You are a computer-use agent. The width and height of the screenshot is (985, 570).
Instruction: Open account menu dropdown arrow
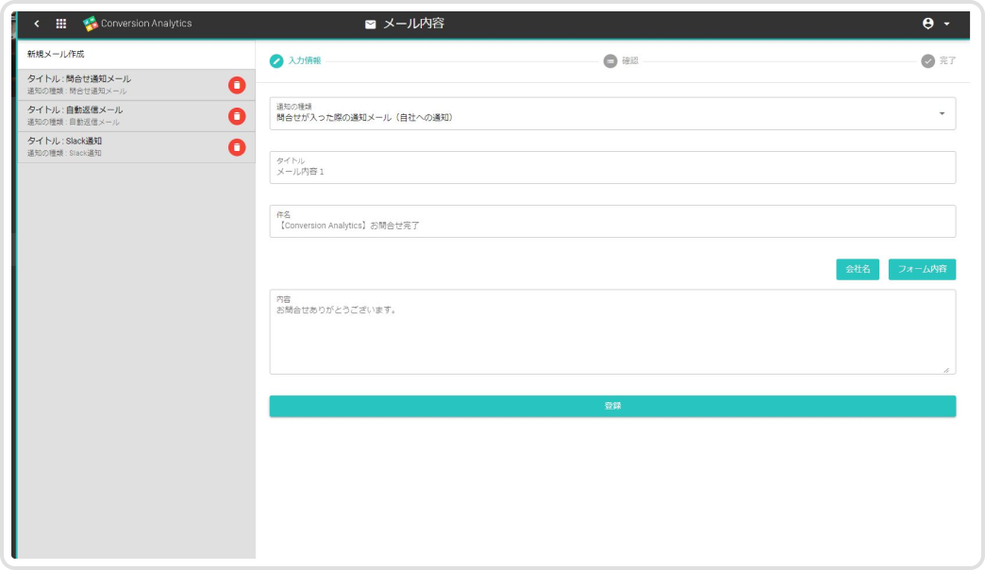[x=946, y=24]
